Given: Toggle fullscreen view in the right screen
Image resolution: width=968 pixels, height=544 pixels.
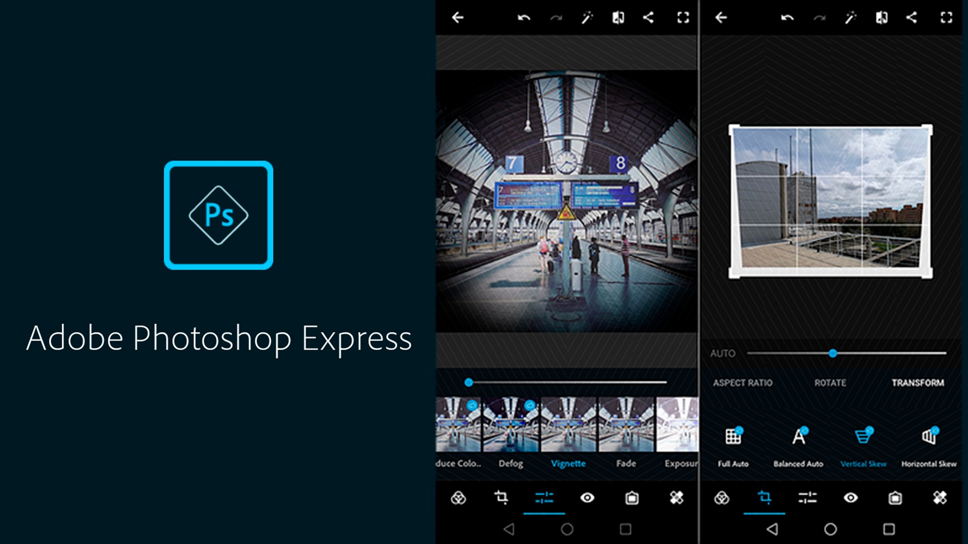Looking at the screenshot, I should 946,18.
